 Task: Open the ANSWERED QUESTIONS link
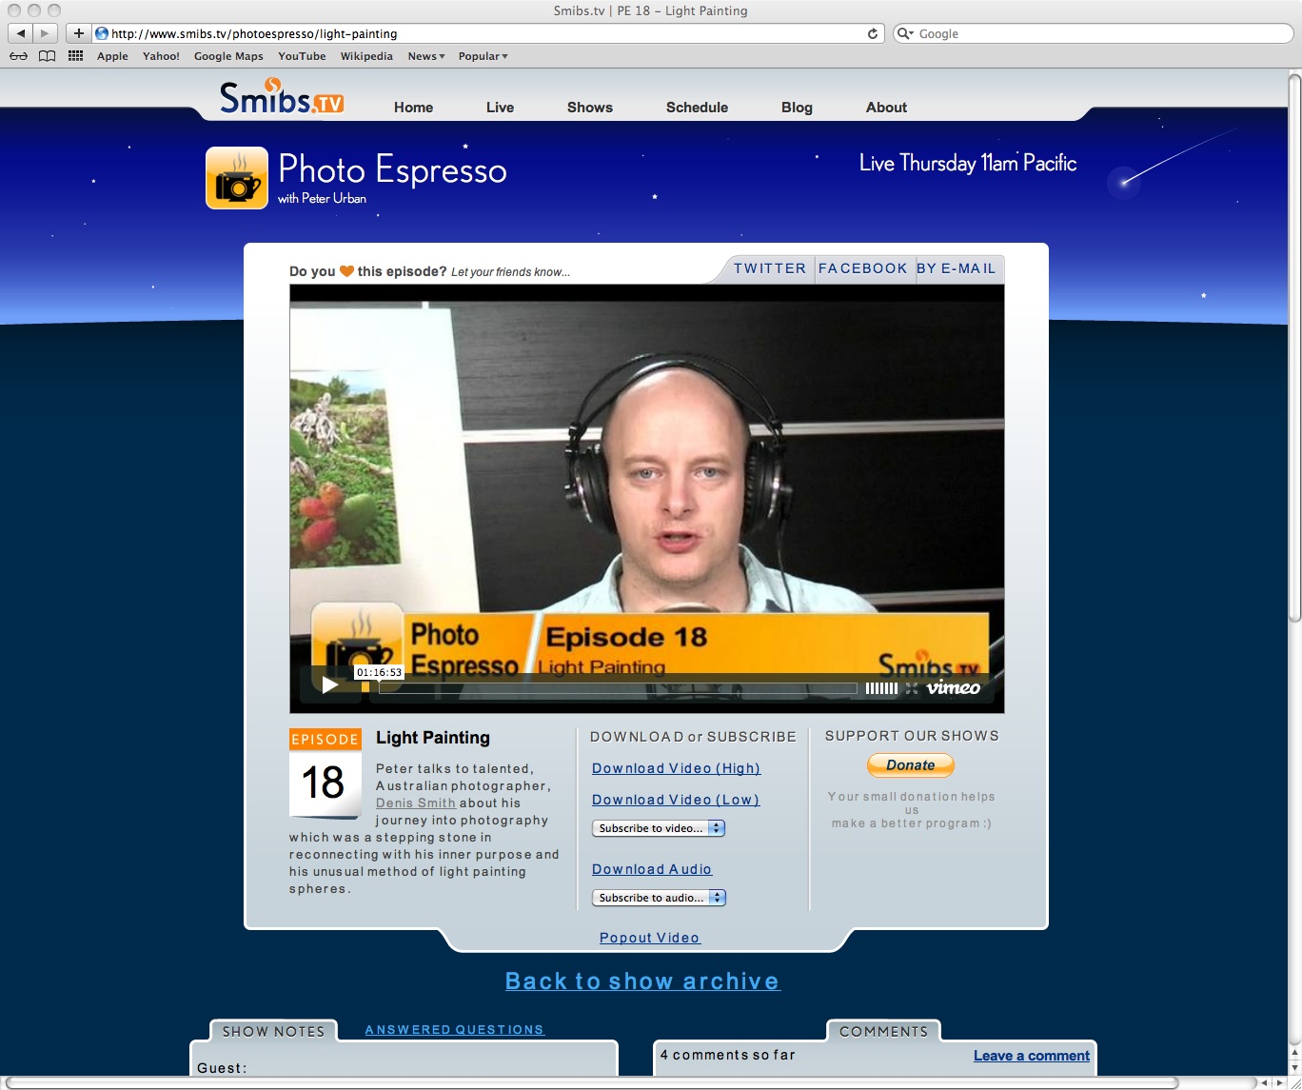(x=455, y=1030)
